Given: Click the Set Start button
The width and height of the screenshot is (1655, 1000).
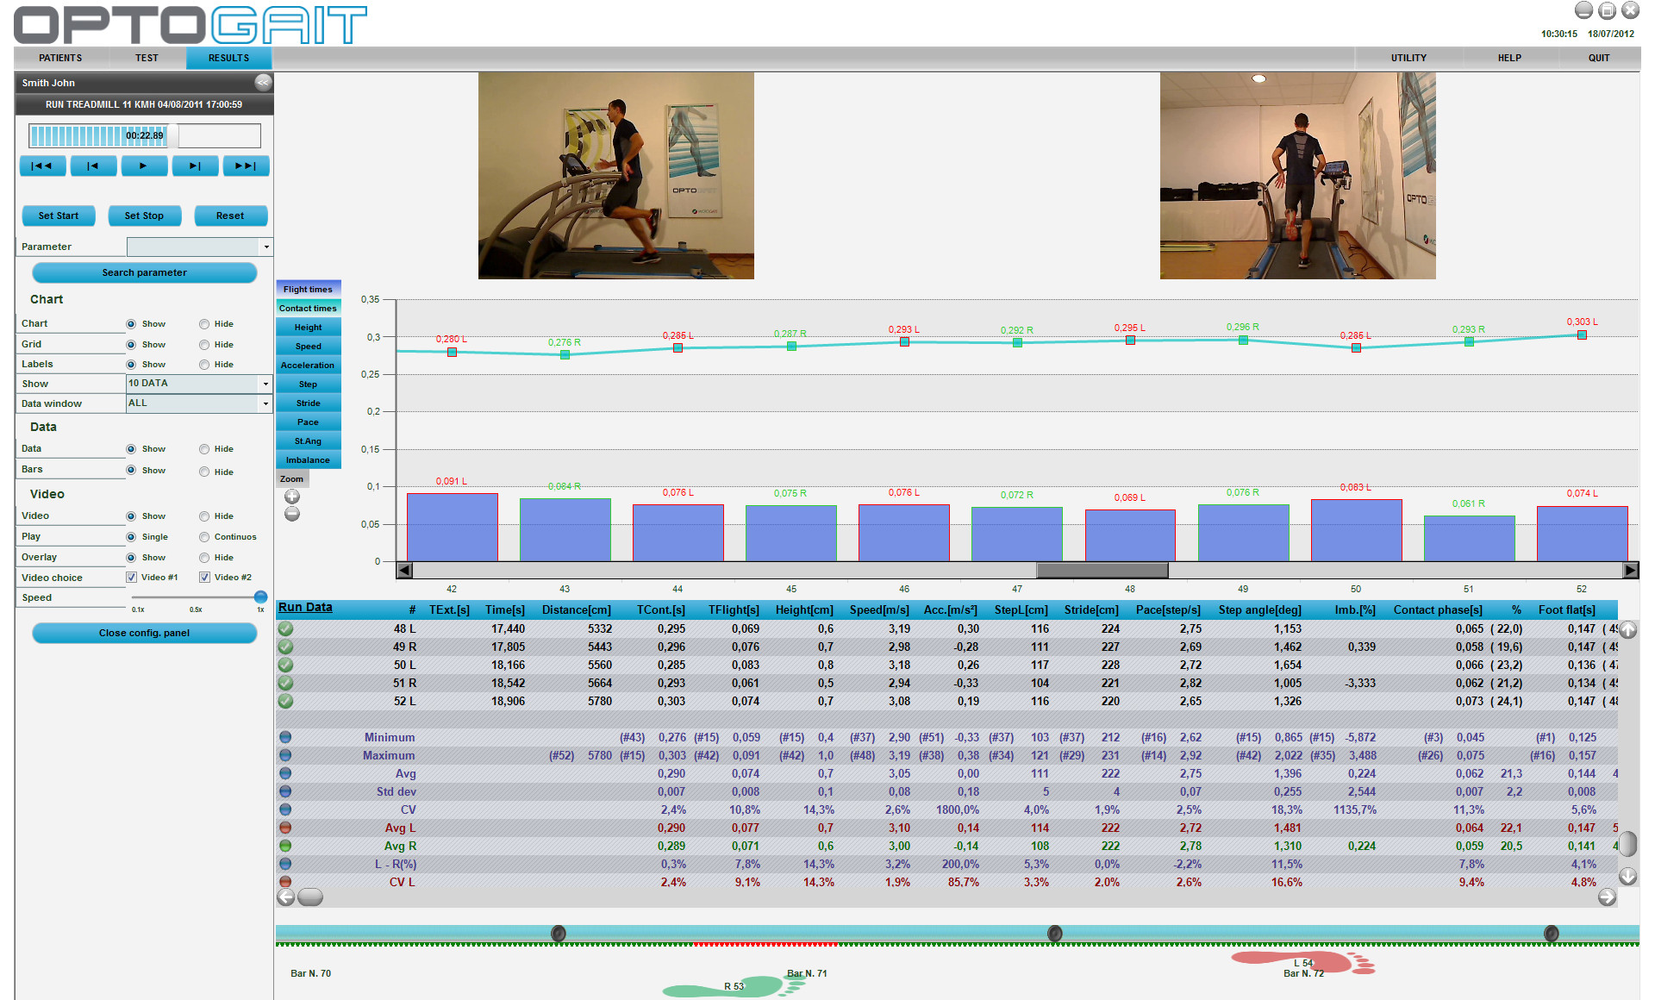Looking at the screenshot, I should point(58,216).
